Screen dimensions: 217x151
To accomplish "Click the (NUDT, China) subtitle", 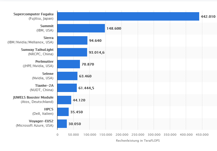I will point(42,90).
